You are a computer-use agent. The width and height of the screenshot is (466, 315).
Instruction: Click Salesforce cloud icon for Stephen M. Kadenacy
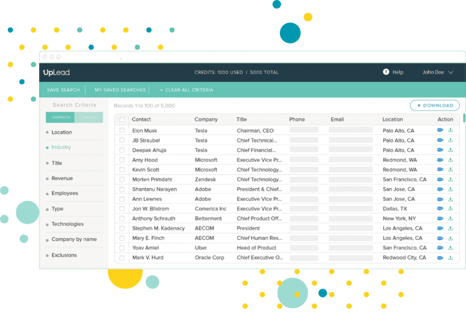440,228
